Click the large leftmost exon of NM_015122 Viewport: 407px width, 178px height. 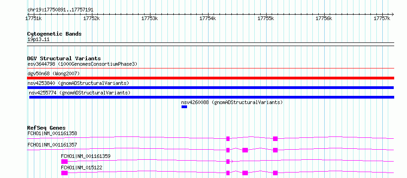(x=64, y=173)
